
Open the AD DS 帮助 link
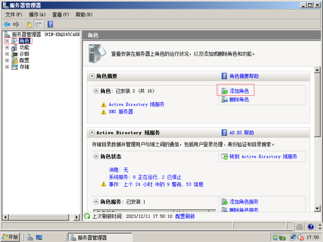[x=242, y=133]
